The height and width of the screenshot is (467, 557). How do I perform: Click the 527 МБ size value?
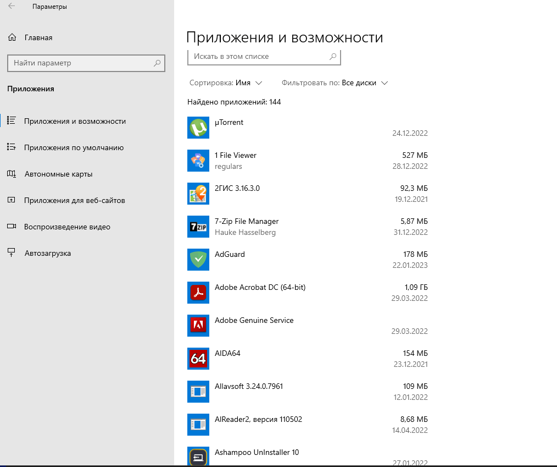click(x=415, y=156)
